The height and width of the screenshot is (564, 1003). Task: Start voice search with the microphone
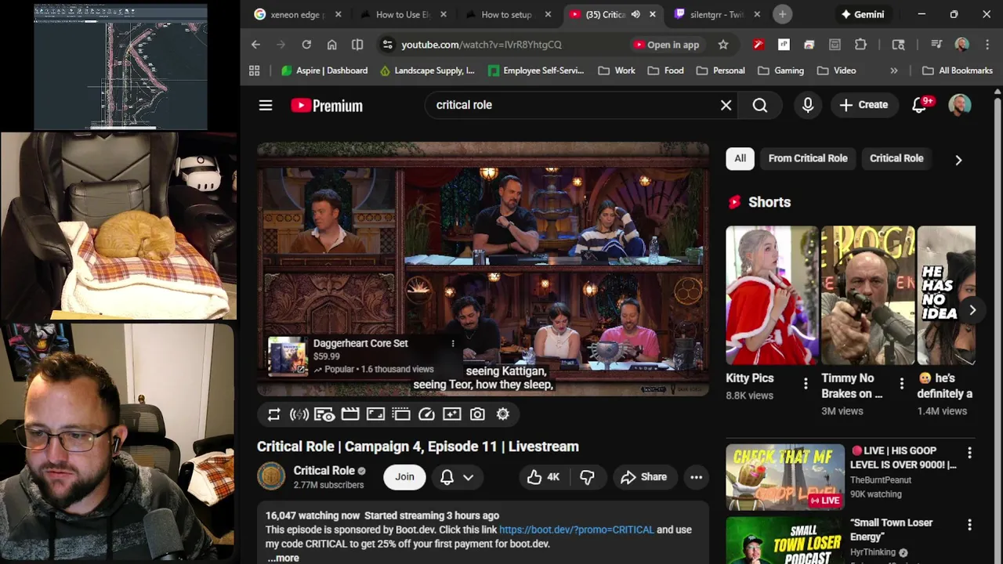[x=808, y=105]
